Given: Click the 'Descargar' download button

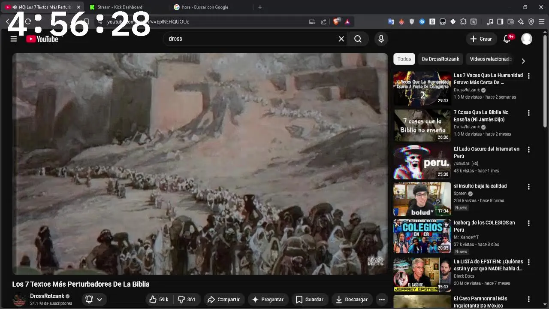Looking at the screenshot, I should pyautogui.click(x=352, y=300).
